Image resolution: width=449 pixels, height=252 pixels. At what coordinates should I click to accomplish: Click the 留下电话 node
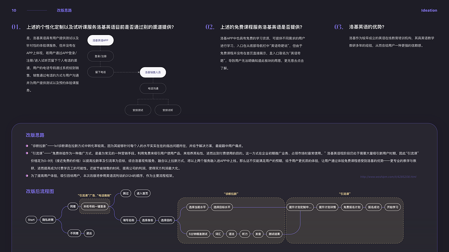tap(100, 72)
